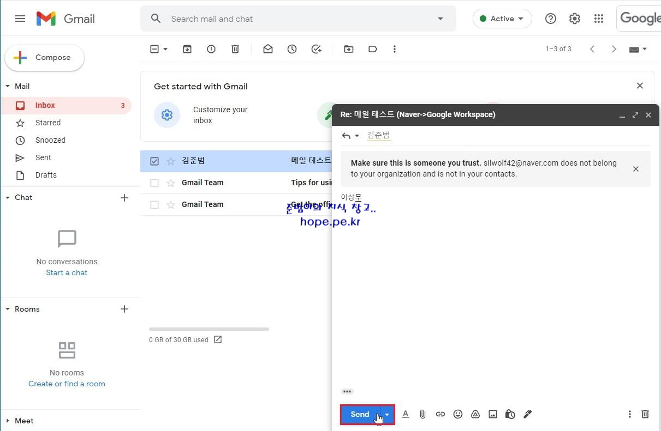Delete the selected message via trash icon
Image resolution: width=661 pixels, height=431 pixels.
coord(235,49)
